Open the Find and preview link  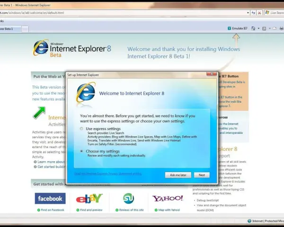click(91, 210)
